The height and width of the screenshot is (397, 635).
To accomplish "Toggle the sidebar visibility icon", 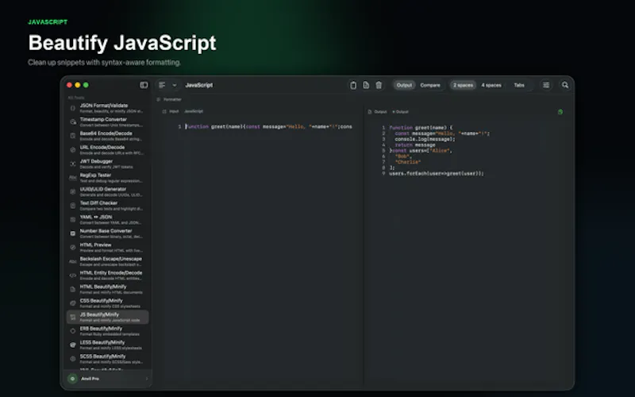I will 144,85.
